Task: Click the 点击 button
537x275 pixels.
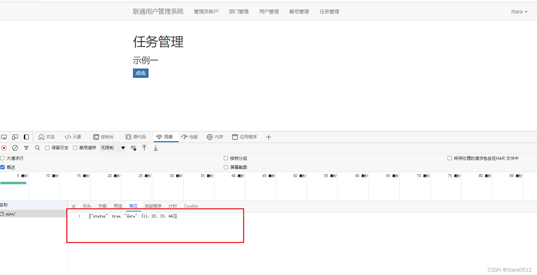Action: tap(141, 73)
